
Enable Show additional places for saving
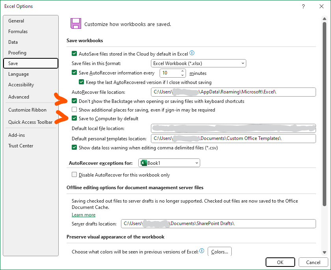pos(74,110)
